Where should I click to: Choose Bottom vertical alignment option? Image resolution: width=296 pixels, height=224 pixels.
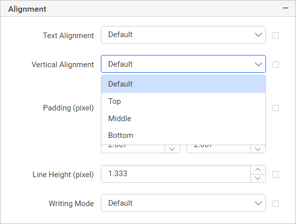(183, 135)
